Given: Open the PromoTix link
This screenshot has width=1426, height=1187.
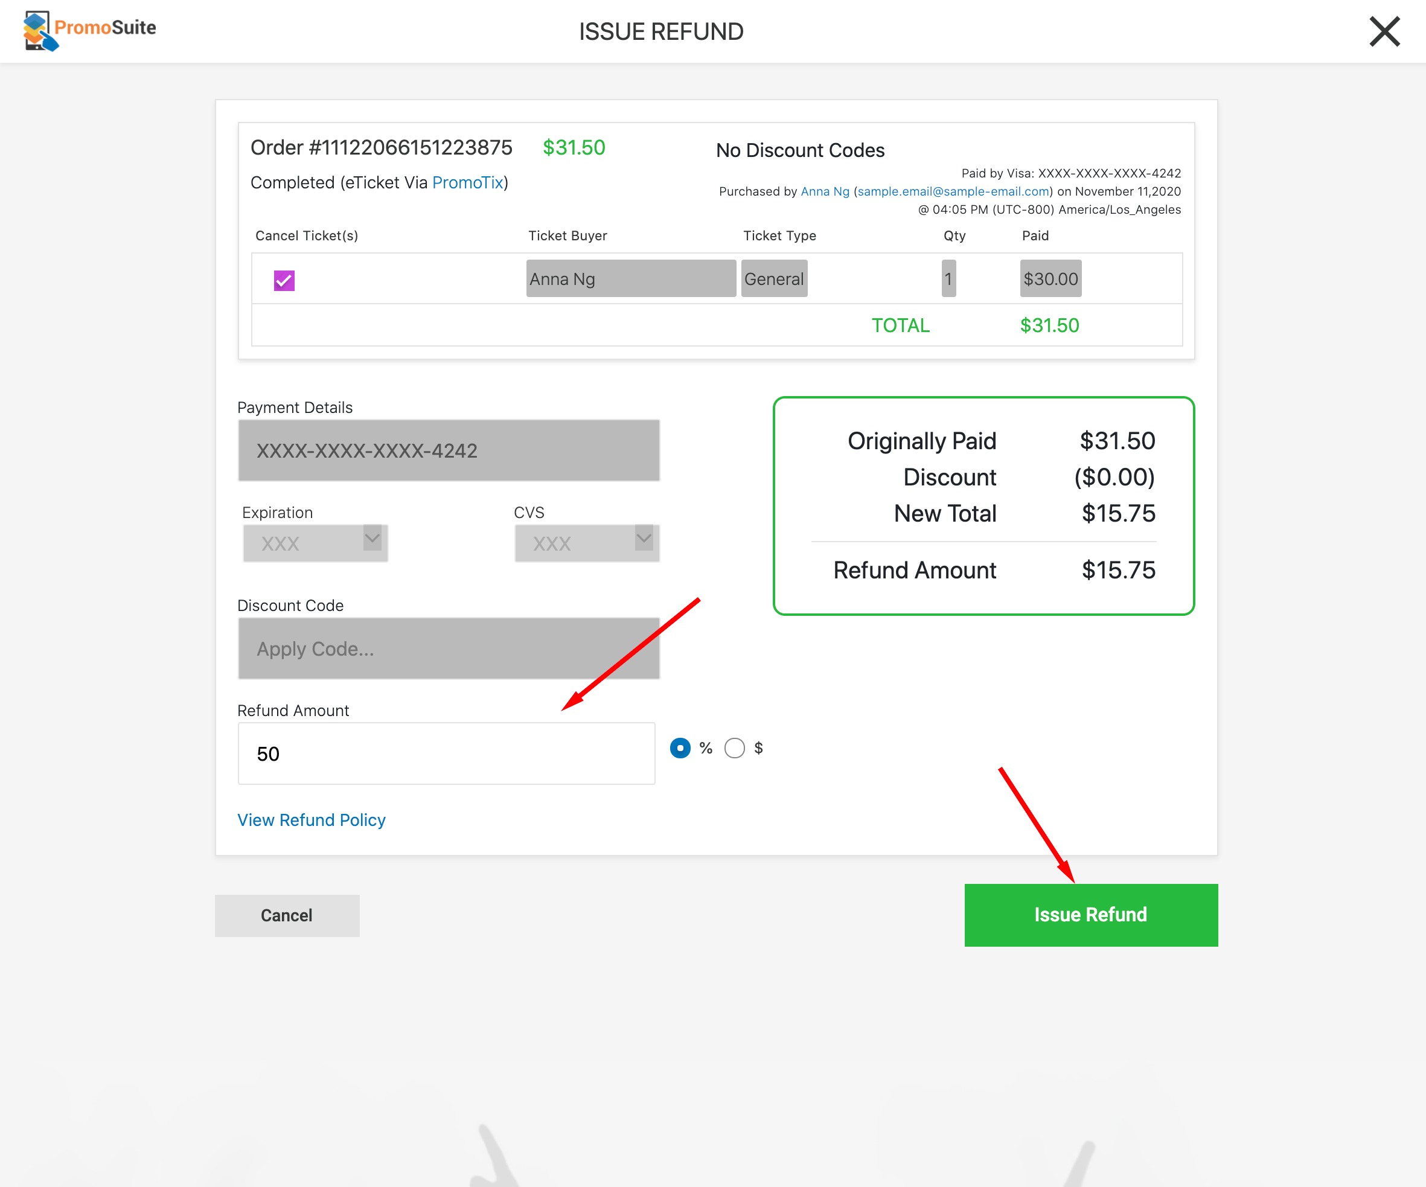Looking at the screenshot, I should pos(467,182).
